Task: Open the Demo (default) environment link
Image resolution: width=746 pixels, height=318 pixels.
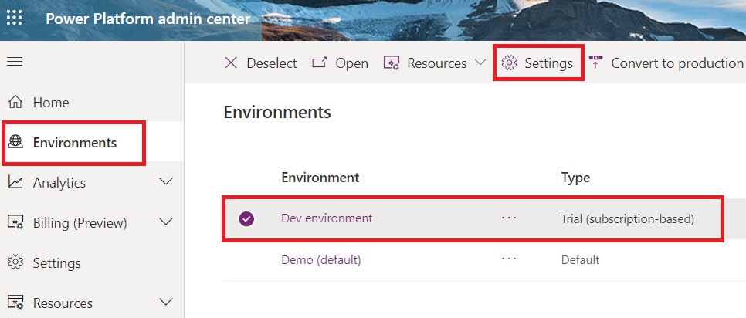Action: [320, 260]
